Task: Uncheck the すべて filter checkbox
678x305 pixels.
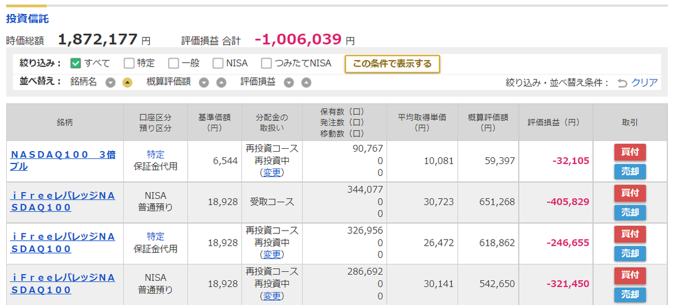Action: point(76,64)
